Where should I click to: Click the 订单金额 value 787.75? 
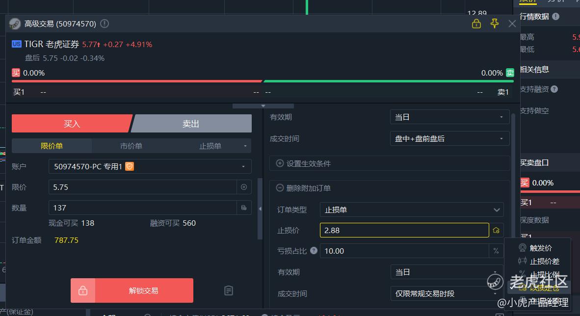pyautogui.click(x=67, y=240)
